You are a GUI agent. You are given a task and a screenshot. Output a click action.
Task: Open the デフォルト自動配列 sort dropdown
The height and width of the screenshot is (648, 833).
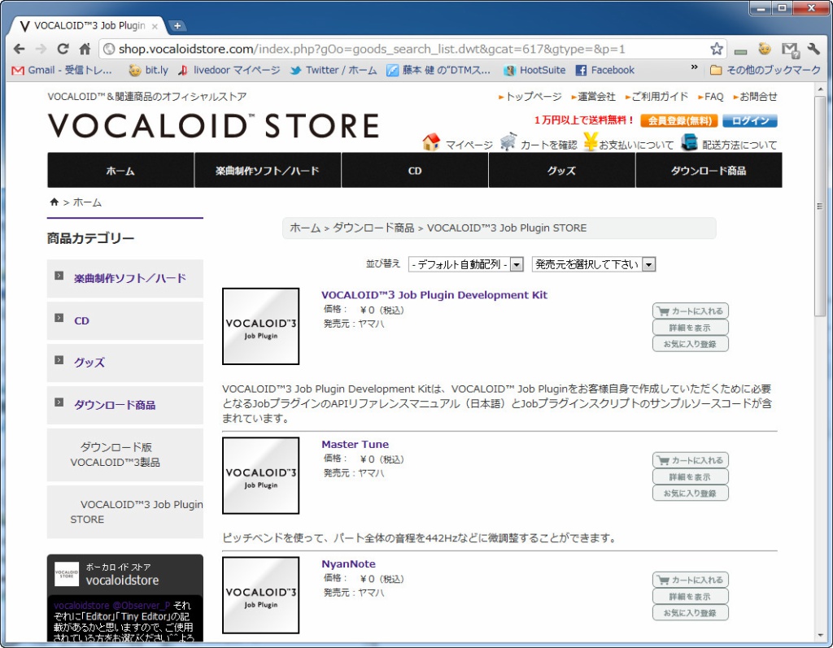(x=466, y=264)
